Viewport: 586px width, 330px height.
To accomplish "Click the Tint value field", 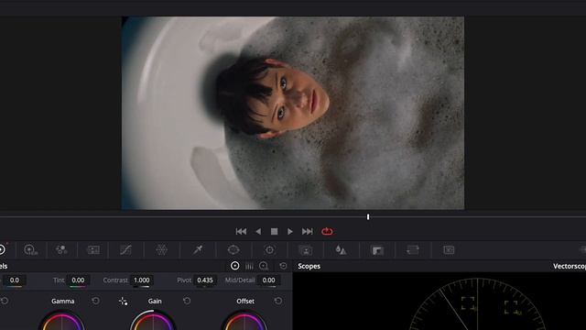I will (x=78, y=280).
